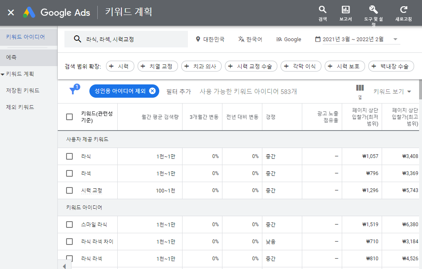Viewport: 422px width, 269px height.
Task: Click the keyword search input field
Action: (126, 39)
